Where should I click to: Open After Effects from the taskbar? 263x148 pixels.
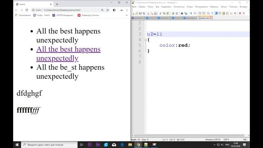click(98, 145)
